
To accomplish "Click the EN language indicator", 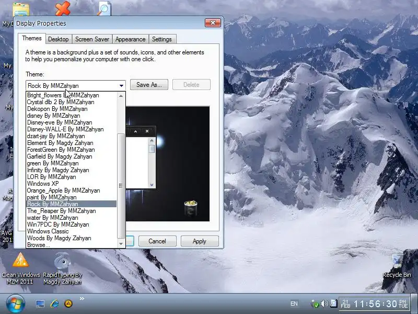I will (x=294, y=304).
